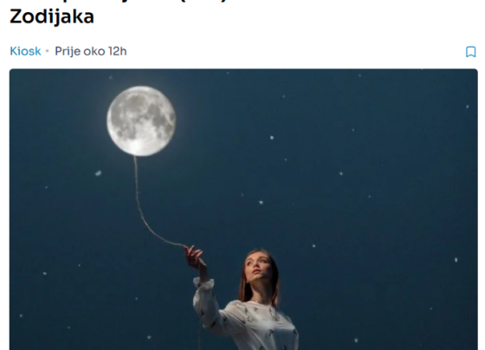Click the white space right of the timestamp
The height and width of the screenshot is (350, 485).
294,51
